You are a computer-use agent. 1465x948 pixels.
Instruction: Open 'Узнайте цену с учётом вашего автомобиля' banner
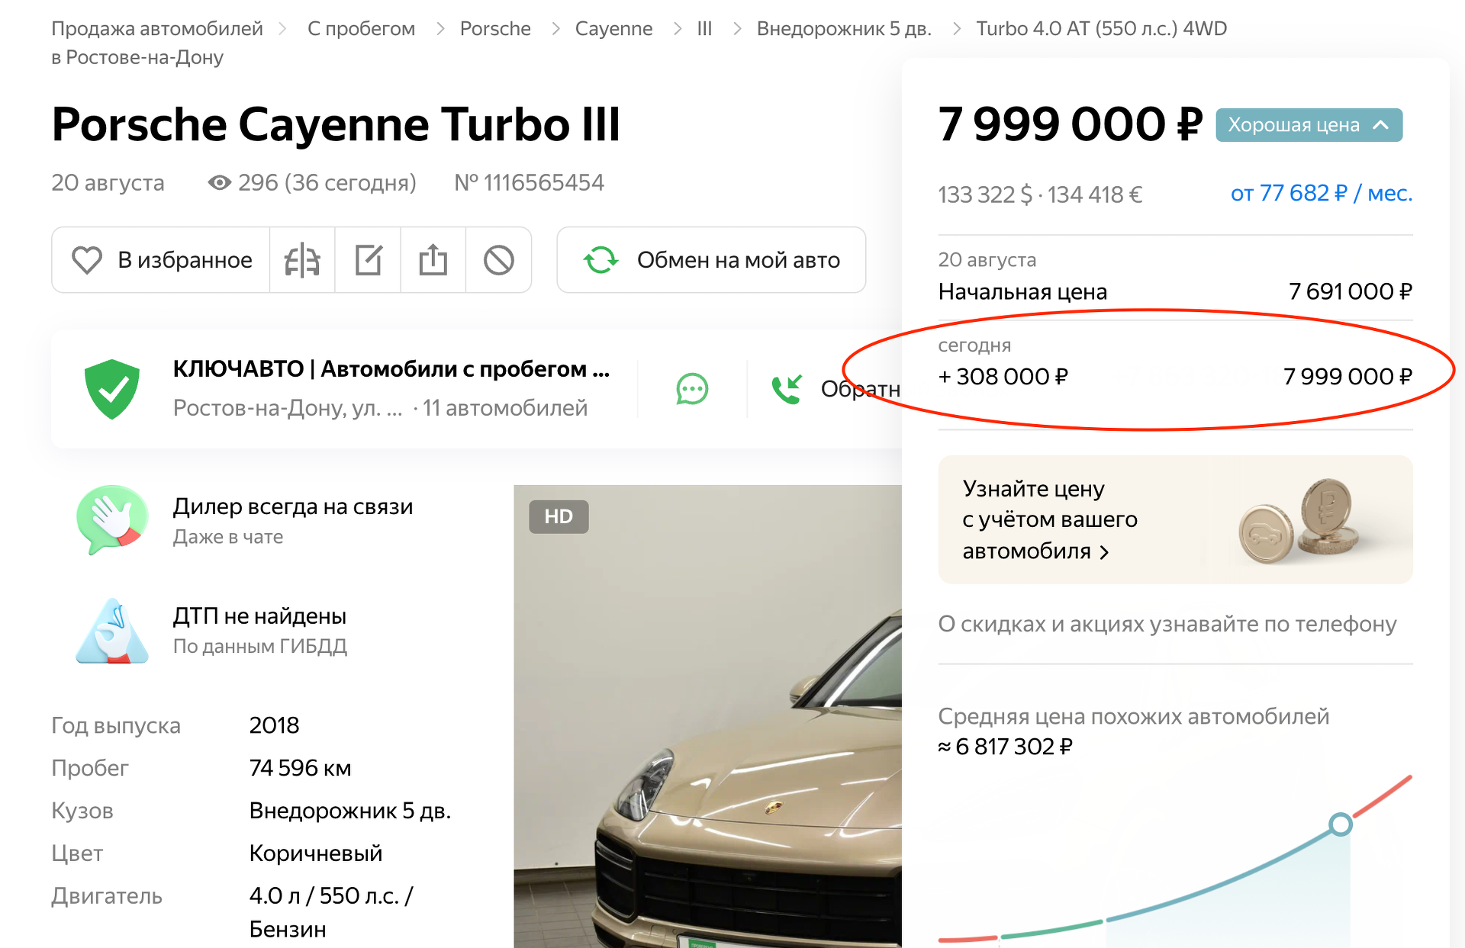(x=1175, y=519)
